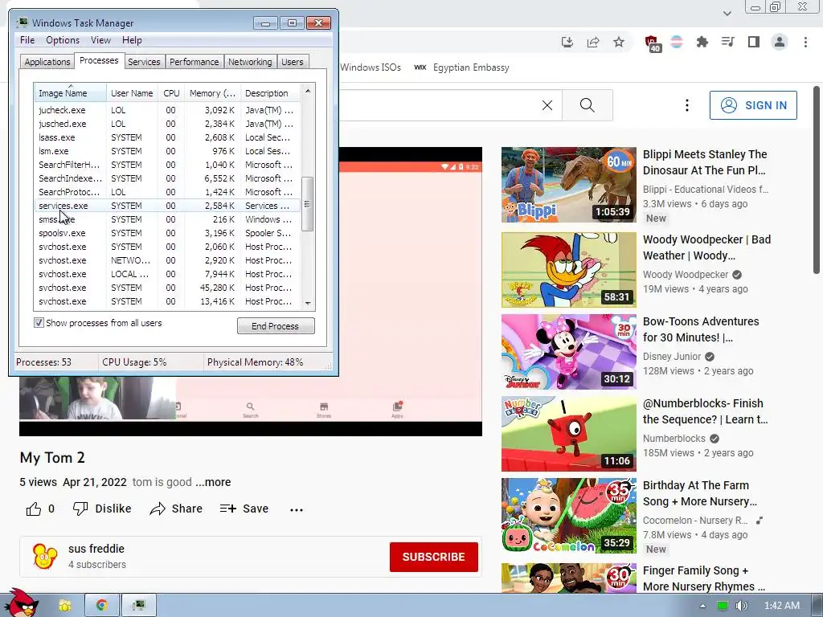Sort processes by Memory column header
The width and height of the screenshot is (823, 617).
(212, 93)
